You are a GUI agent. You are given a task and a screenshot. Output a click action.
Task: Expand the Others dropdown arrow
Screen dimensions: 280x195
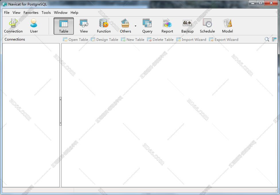(x=135, y=26)
